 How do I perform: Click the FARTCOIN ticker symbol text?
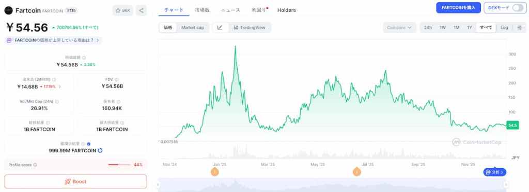point(52,11)
